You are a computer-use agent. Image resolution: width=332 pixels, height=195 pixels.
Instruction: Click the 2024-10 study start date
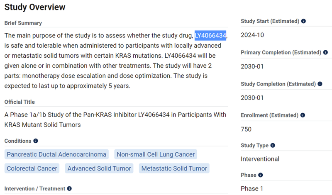[252, 35]
